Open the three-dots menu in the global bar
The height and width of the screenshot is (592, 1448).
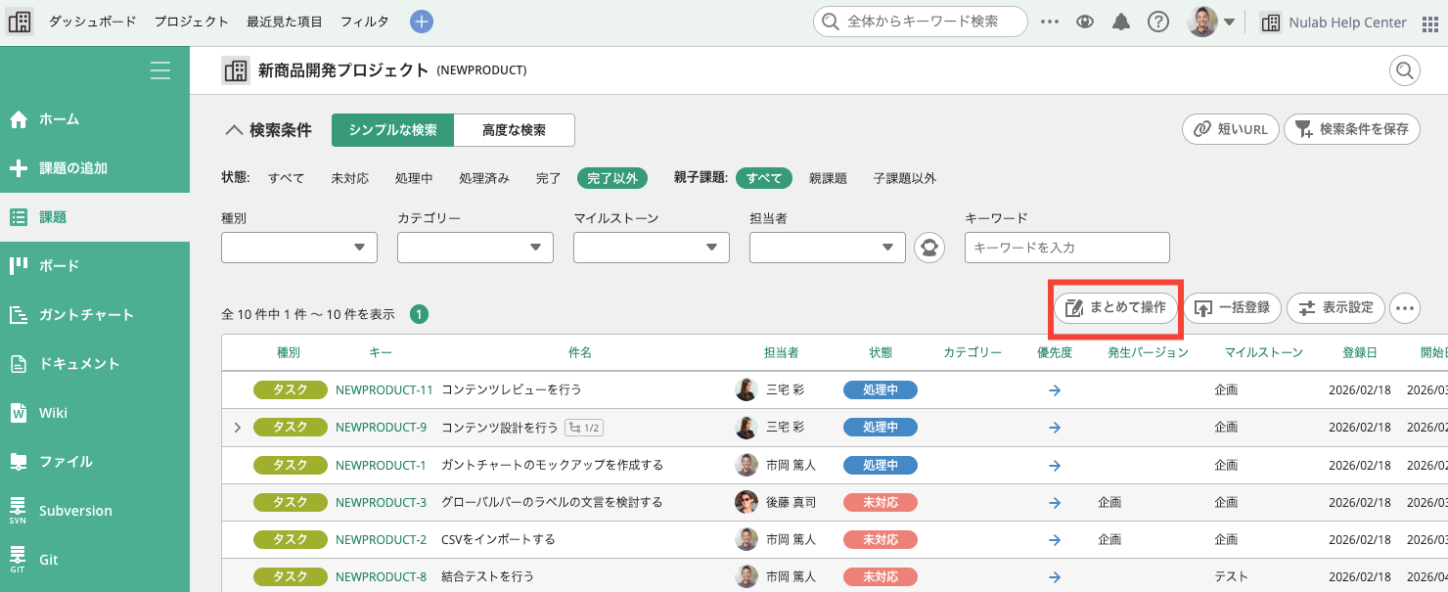(1050, 22)
